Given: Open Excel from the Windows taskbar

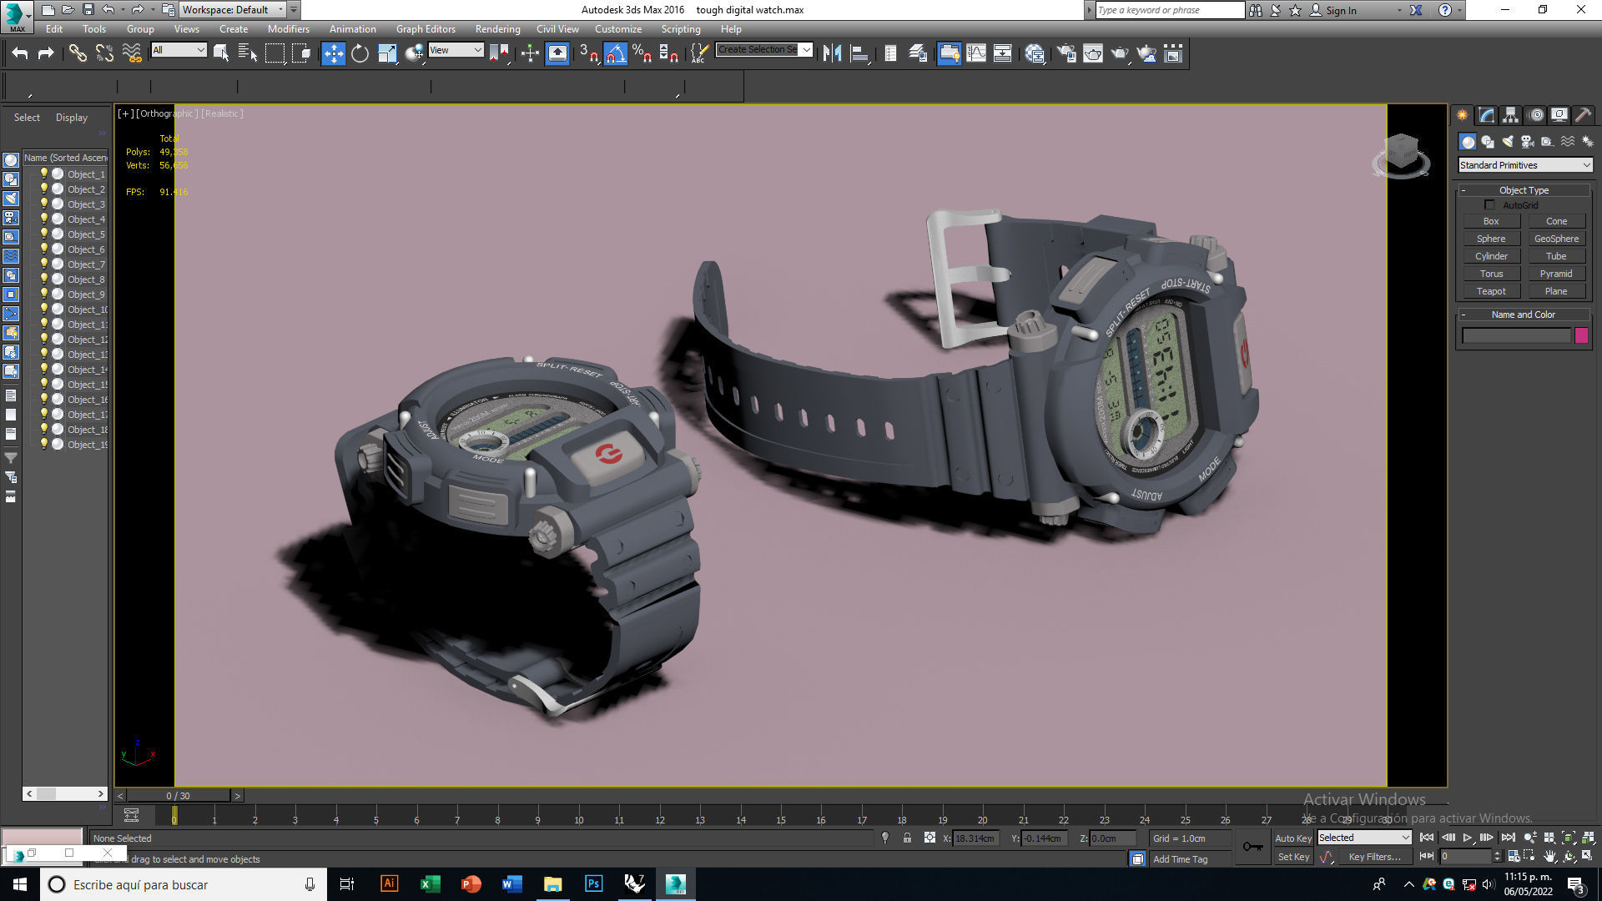Looking at the screenshot, I should click(x=430, y=884).
